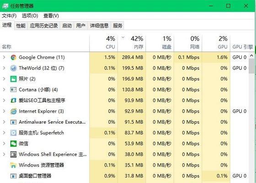Maximize the Task Manager window
The image size is (256, 183).
(228, 6)
